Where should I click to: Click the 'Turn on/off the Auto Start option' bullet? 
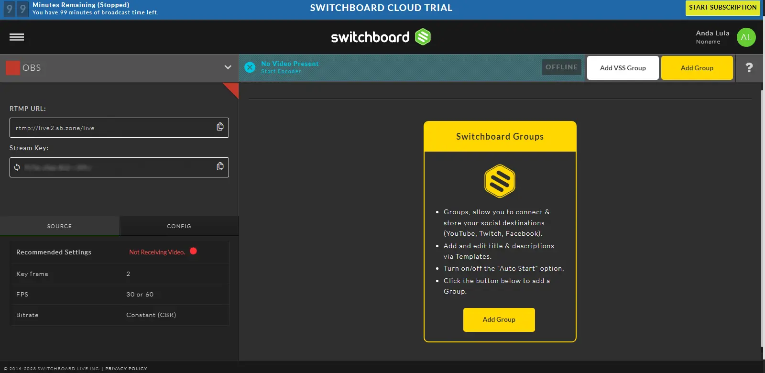point(503,268)
